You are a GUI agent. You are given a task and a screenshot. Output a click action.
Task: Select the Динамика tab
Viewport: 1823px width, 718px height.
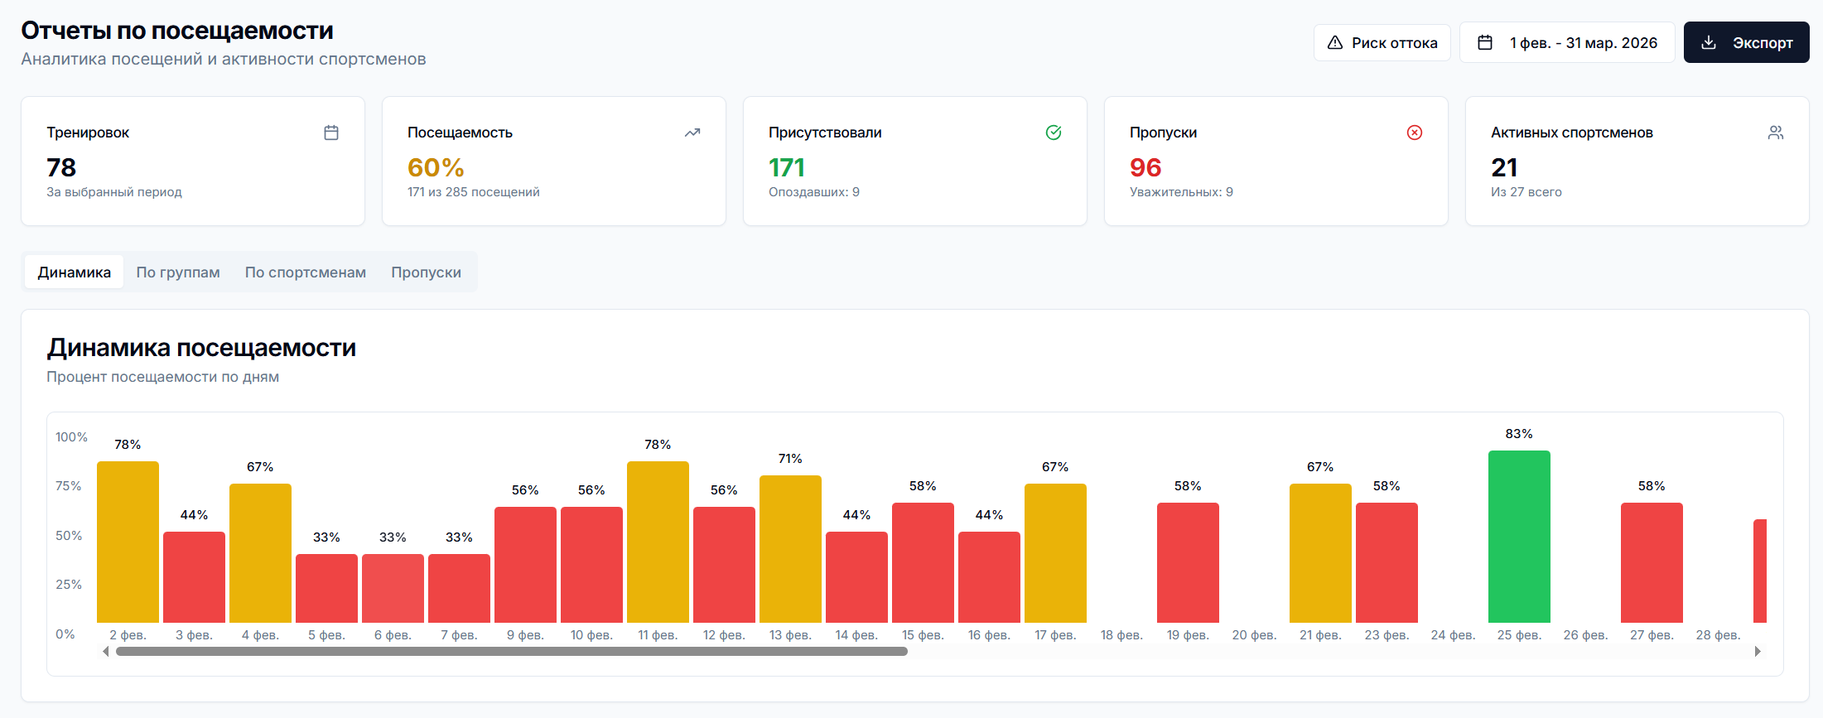[x=74, y=272]
